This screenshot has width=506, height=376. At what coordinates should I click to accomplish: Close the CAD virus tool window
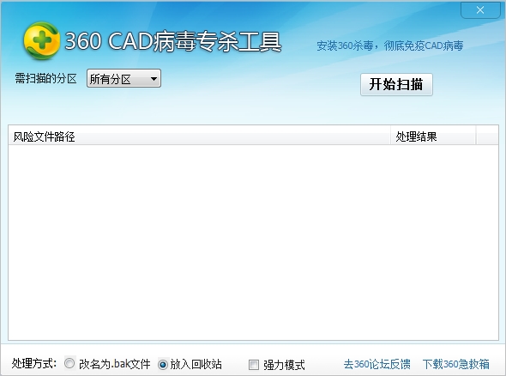coord(480,10)
